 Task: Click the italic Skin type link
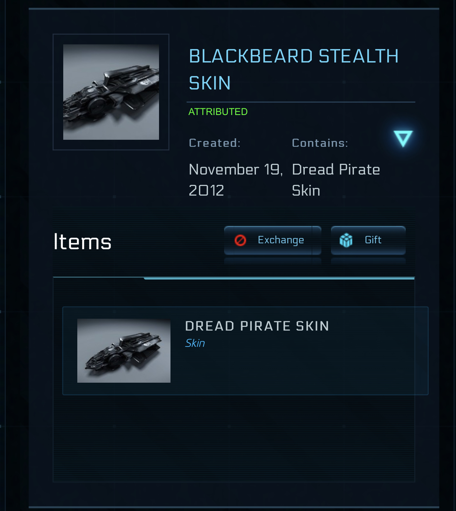tap(195, 343)
